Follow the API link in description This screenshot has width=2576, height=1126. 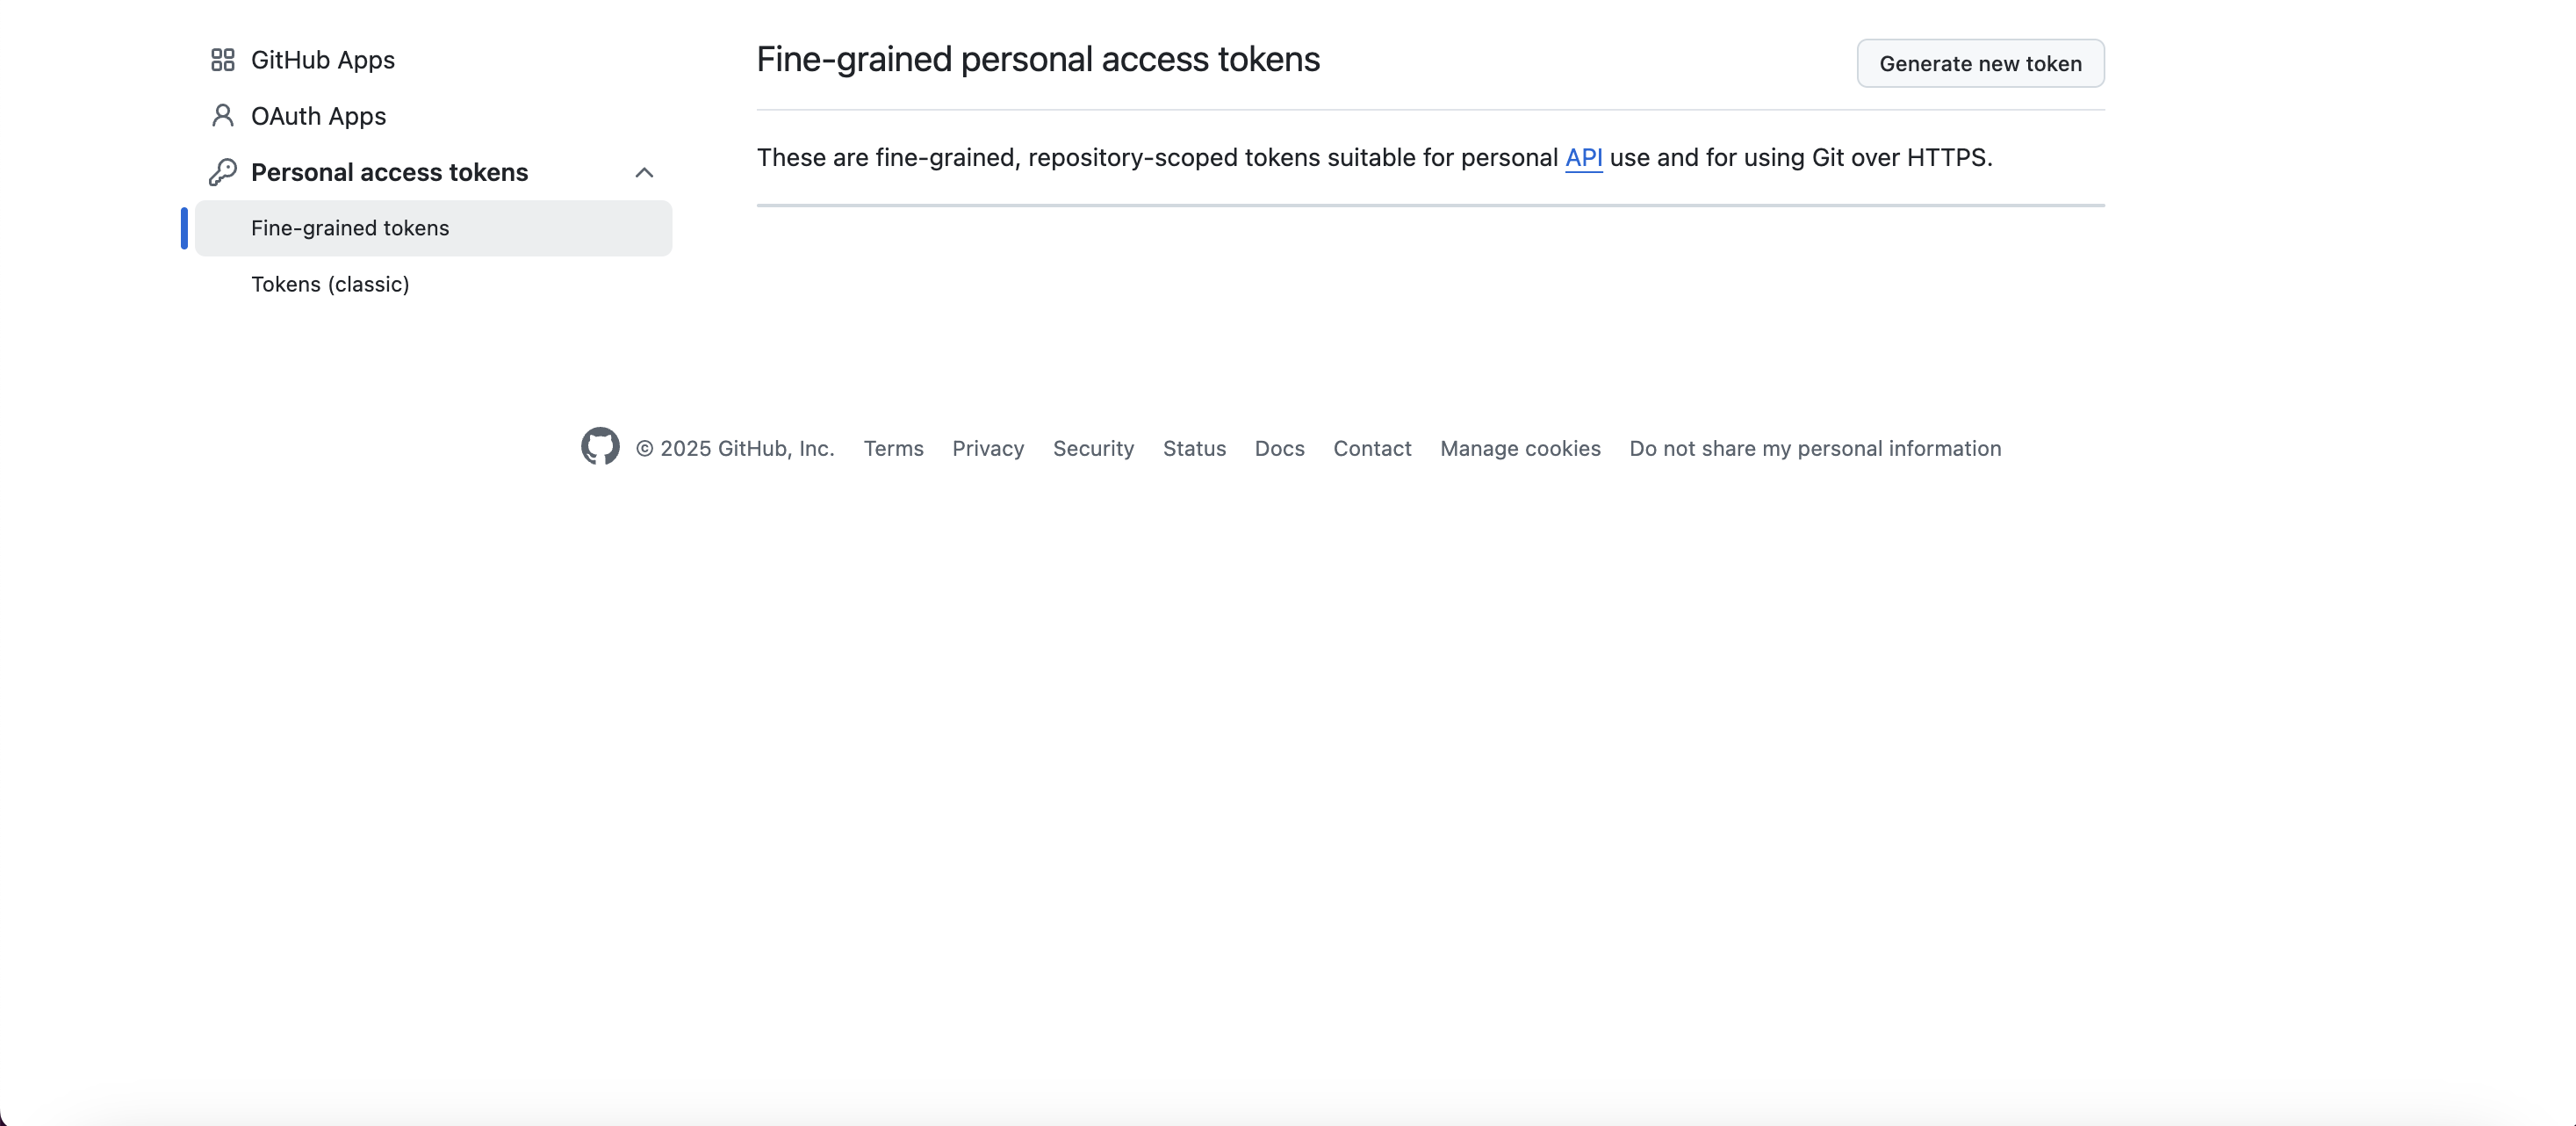[1583, 158]
